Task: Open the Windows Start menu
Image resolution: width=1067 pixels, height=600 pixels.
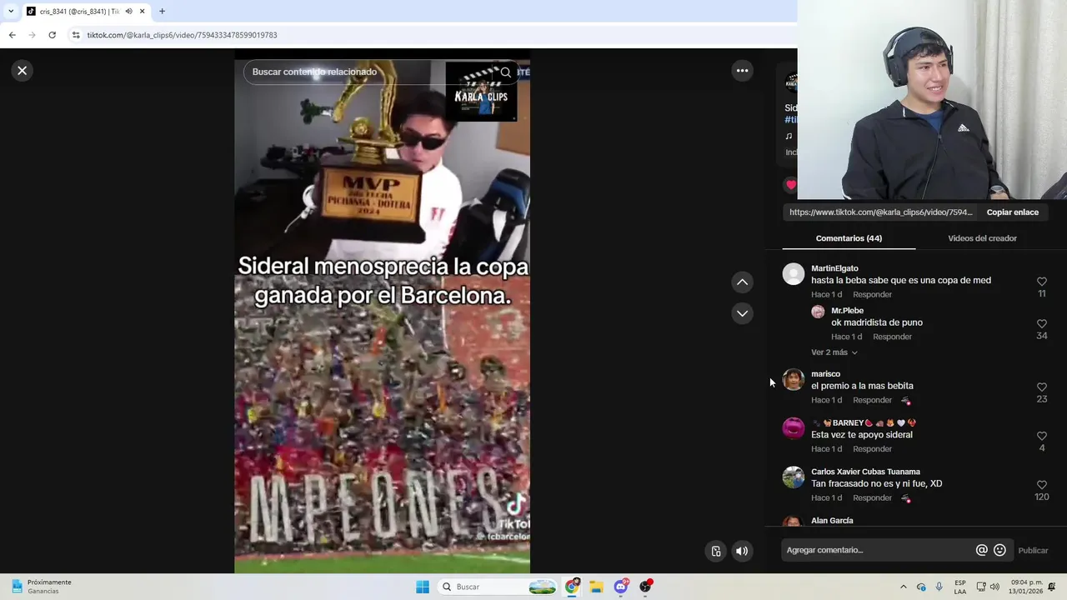Action: [423, 587]
